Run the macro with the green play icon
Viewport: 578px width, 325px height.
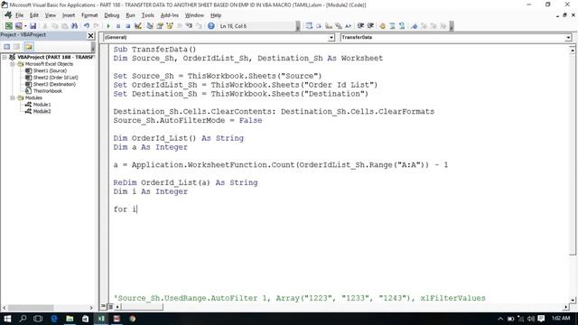click(x=108, y=26)
